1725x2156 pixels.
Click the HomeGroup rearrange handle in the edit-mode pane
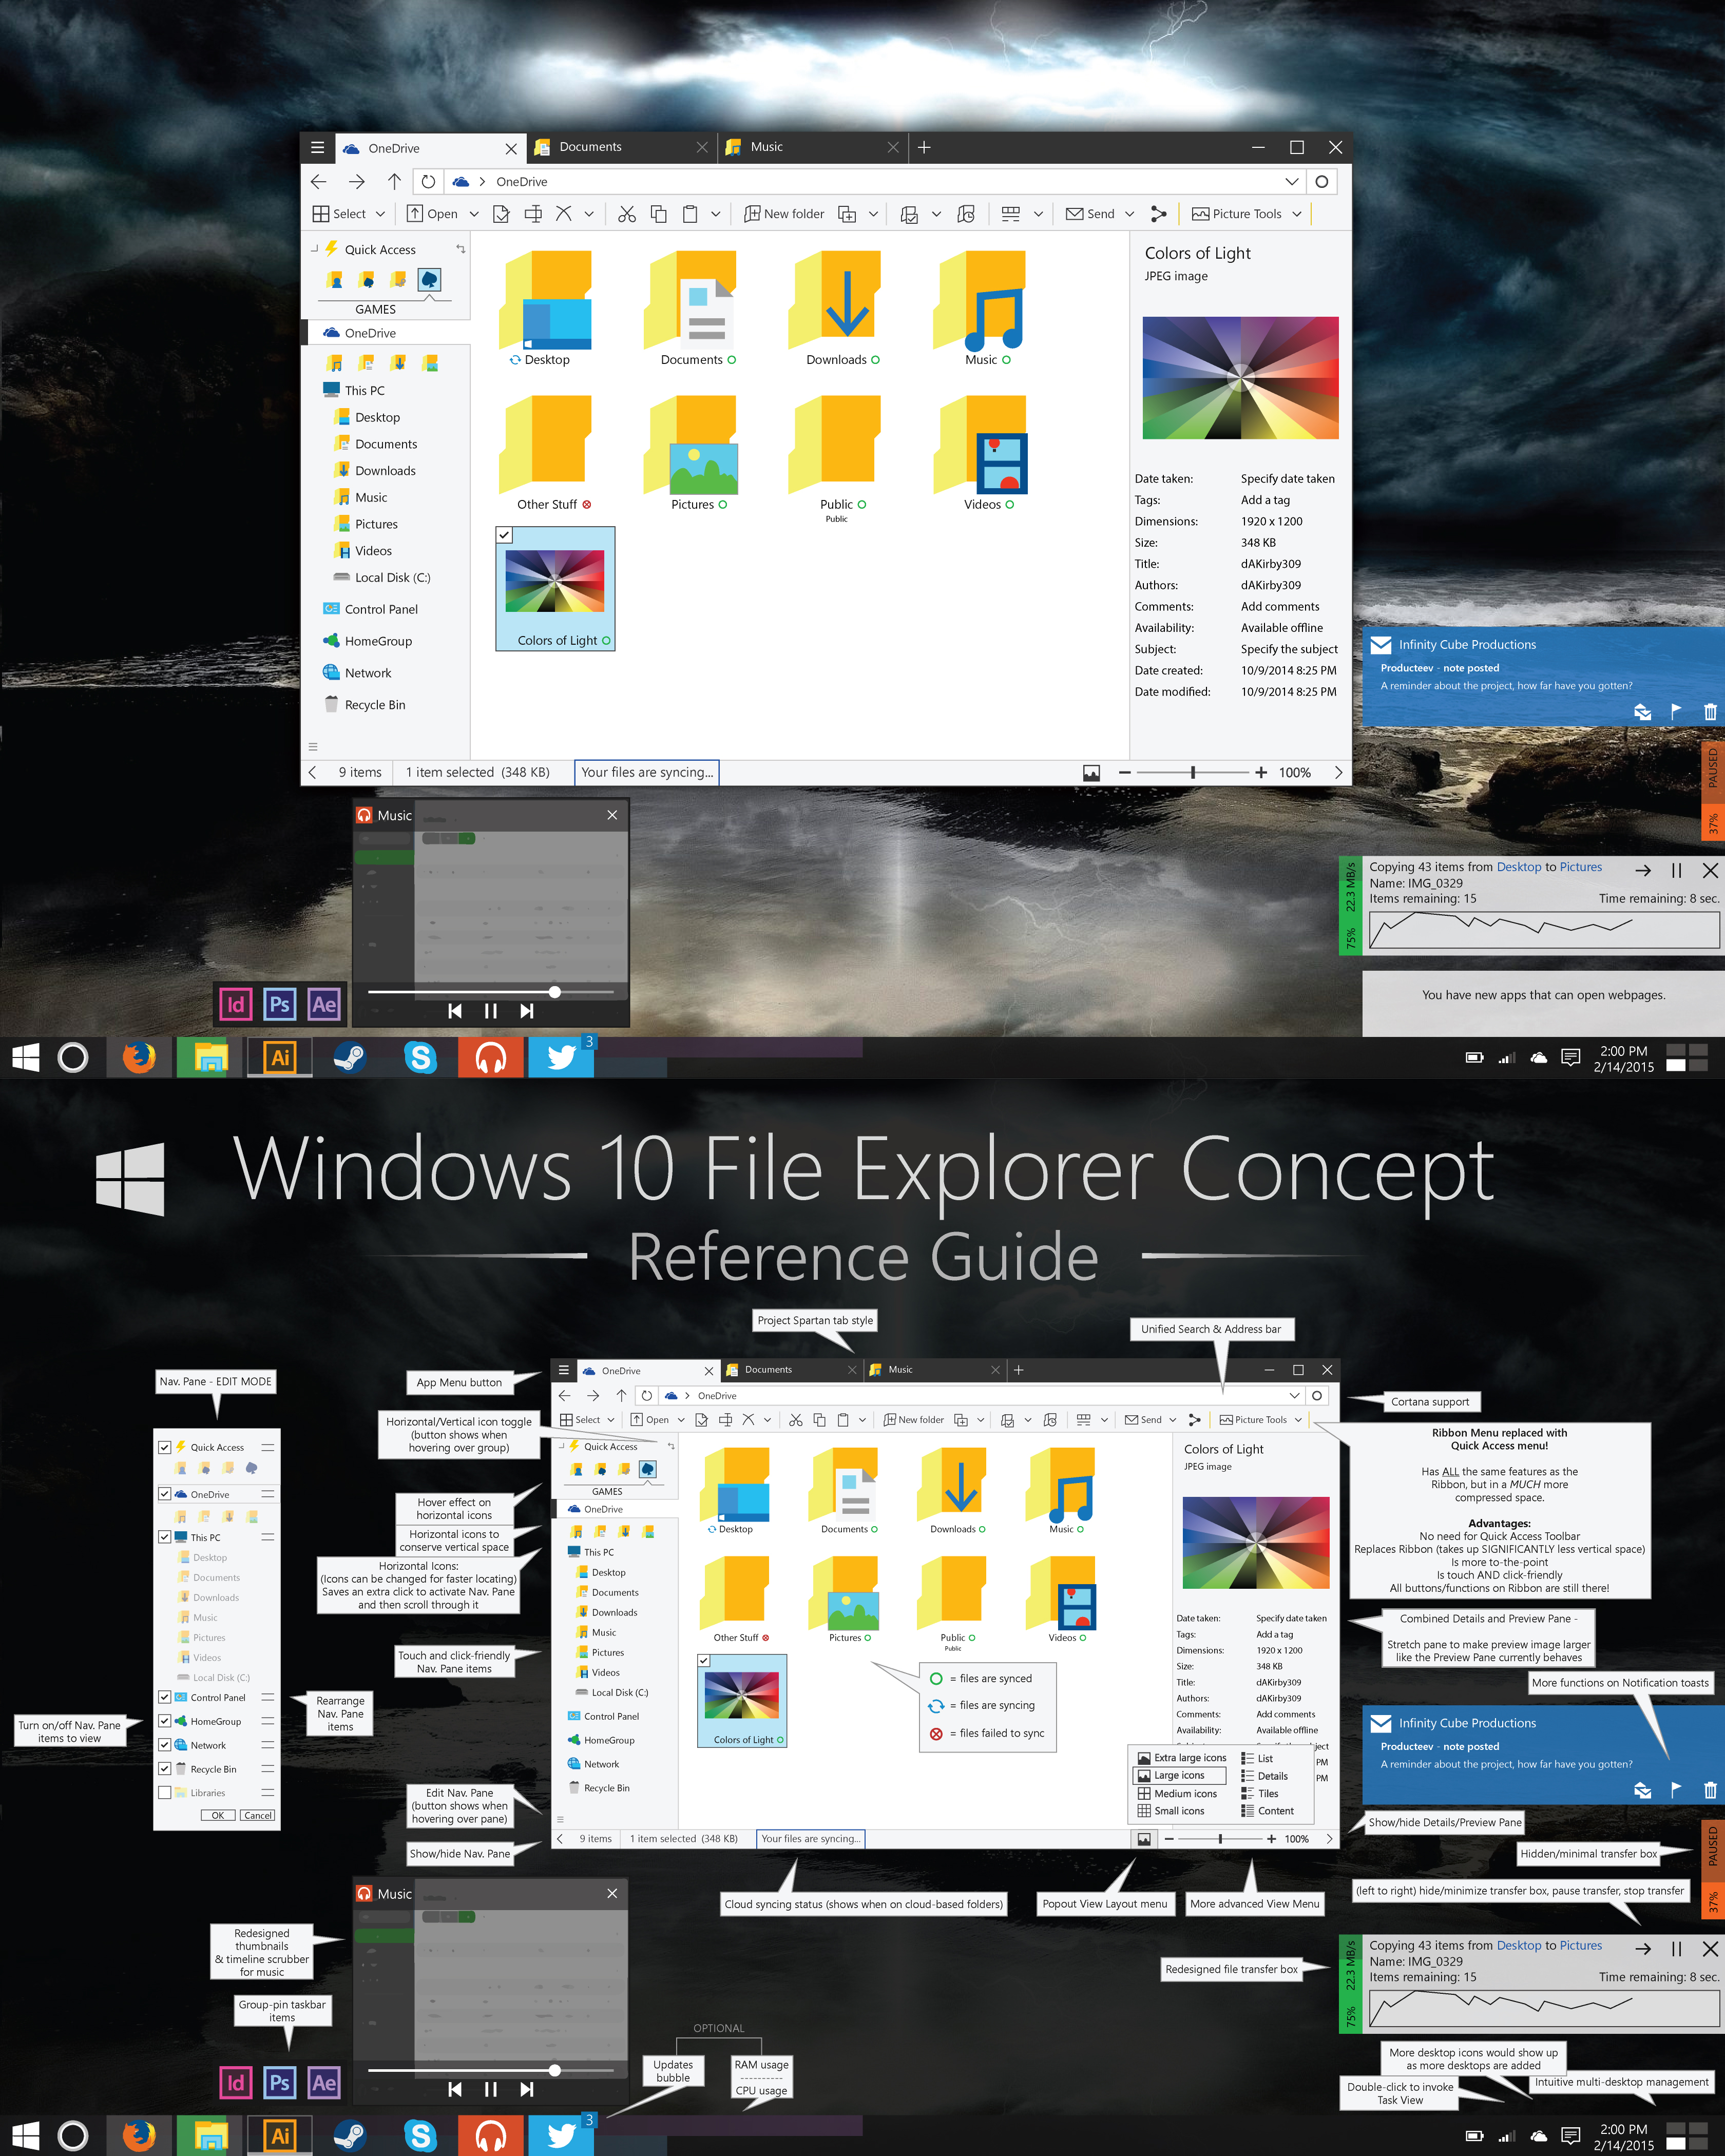[267, 1721]
